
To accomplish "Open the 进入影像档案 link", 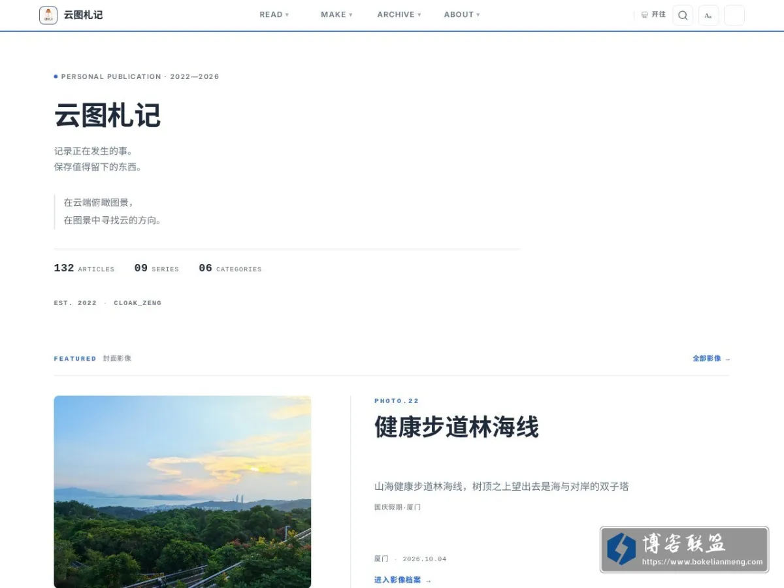I will [x=402, y=580].
